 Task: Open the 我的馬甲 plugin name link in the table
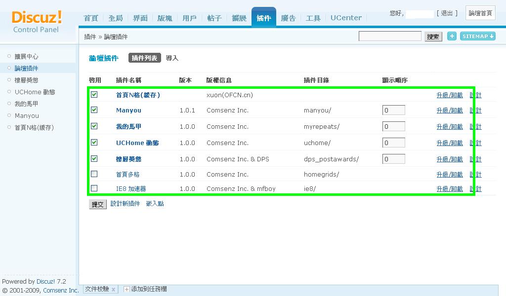pos(129,127)
